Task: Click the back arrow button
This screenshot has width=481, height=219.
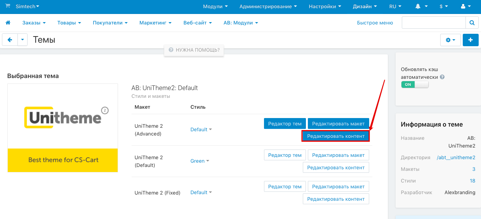Action: click(x=10, y=40)
